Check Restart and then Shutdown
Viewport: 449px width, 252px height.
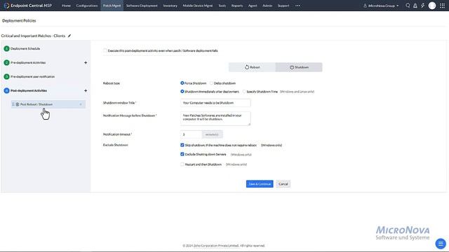tap(182, 164)
